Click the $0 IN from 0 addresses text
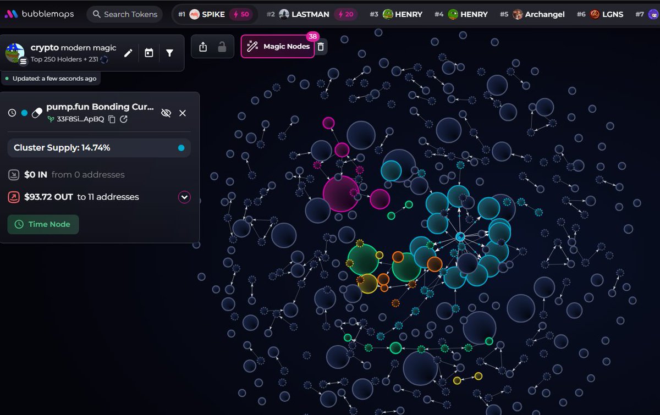Viewport: 660px width, 415px height. [74, 175]
